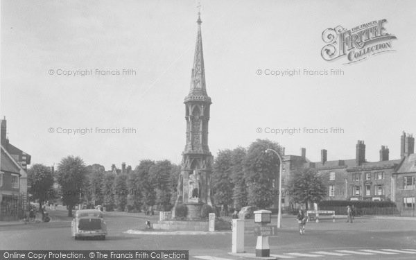Image resolution: width=416 pixels, height=260 pixels.
Task: Click the Online Copy Protection banner text
Action: (94, 255)
